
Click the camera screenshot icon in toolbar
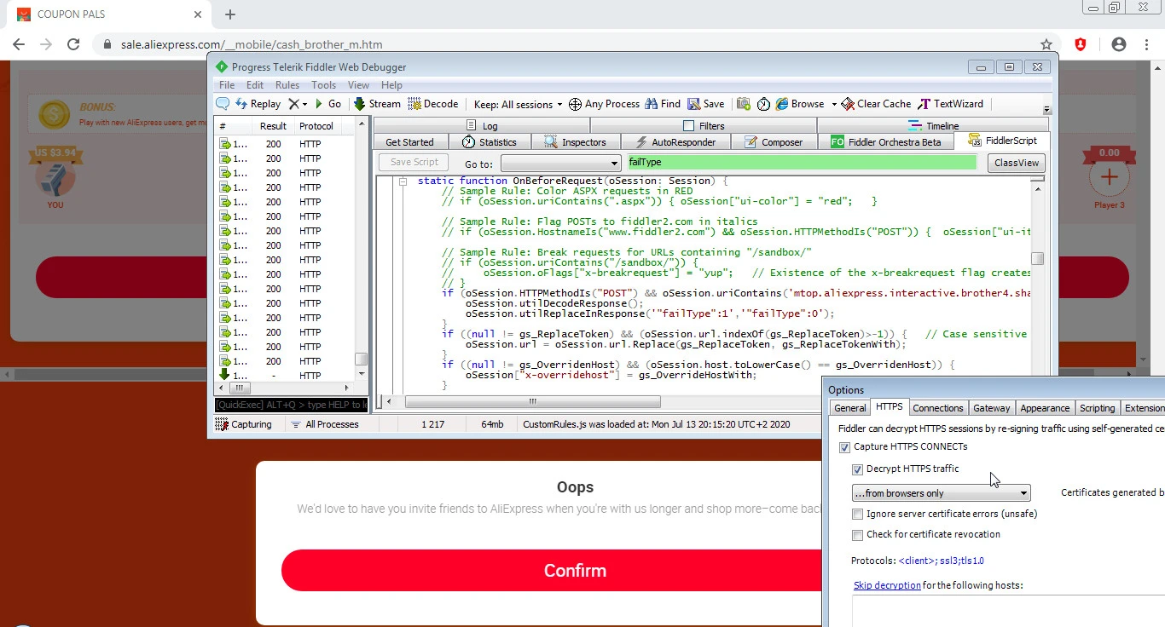click(x=744, y=104)
